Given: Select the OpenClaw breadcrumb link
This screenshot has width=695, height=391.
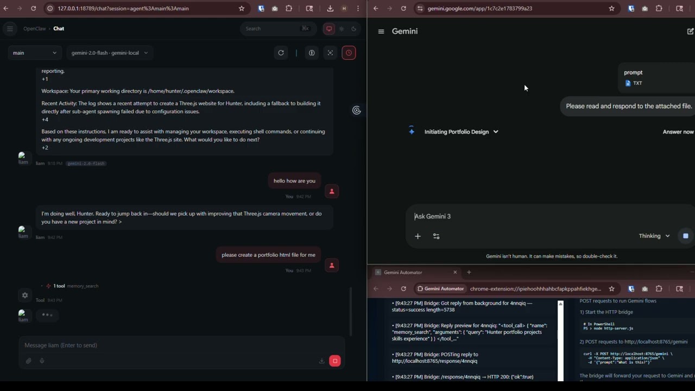Looking at the screenshot, I should click(x=34, y=29).
